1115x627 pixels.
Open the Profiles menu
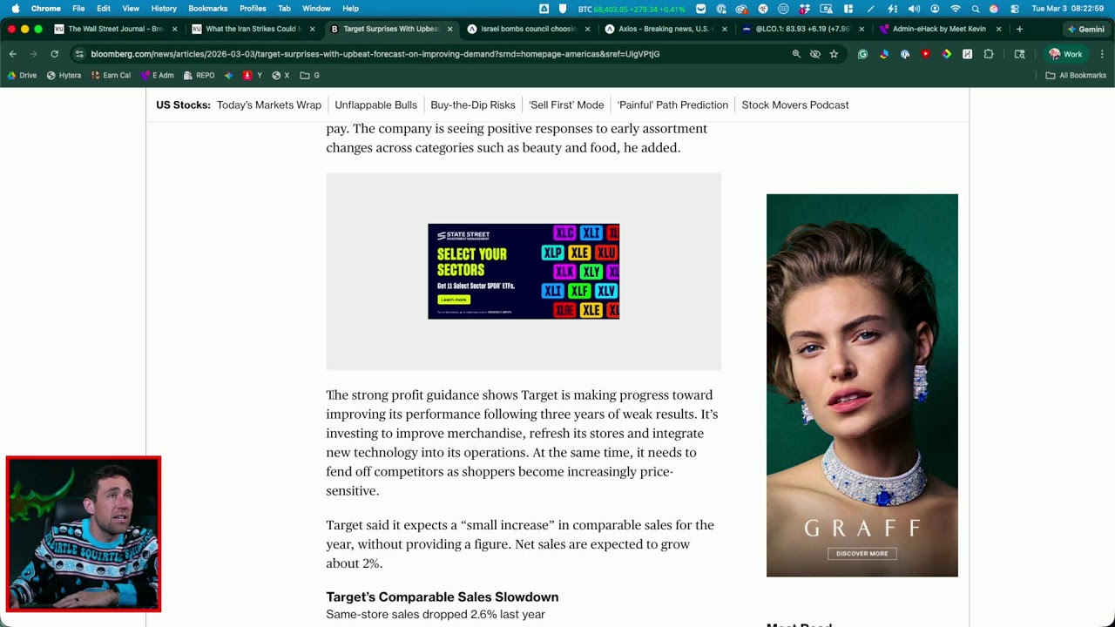pos(253,9)
